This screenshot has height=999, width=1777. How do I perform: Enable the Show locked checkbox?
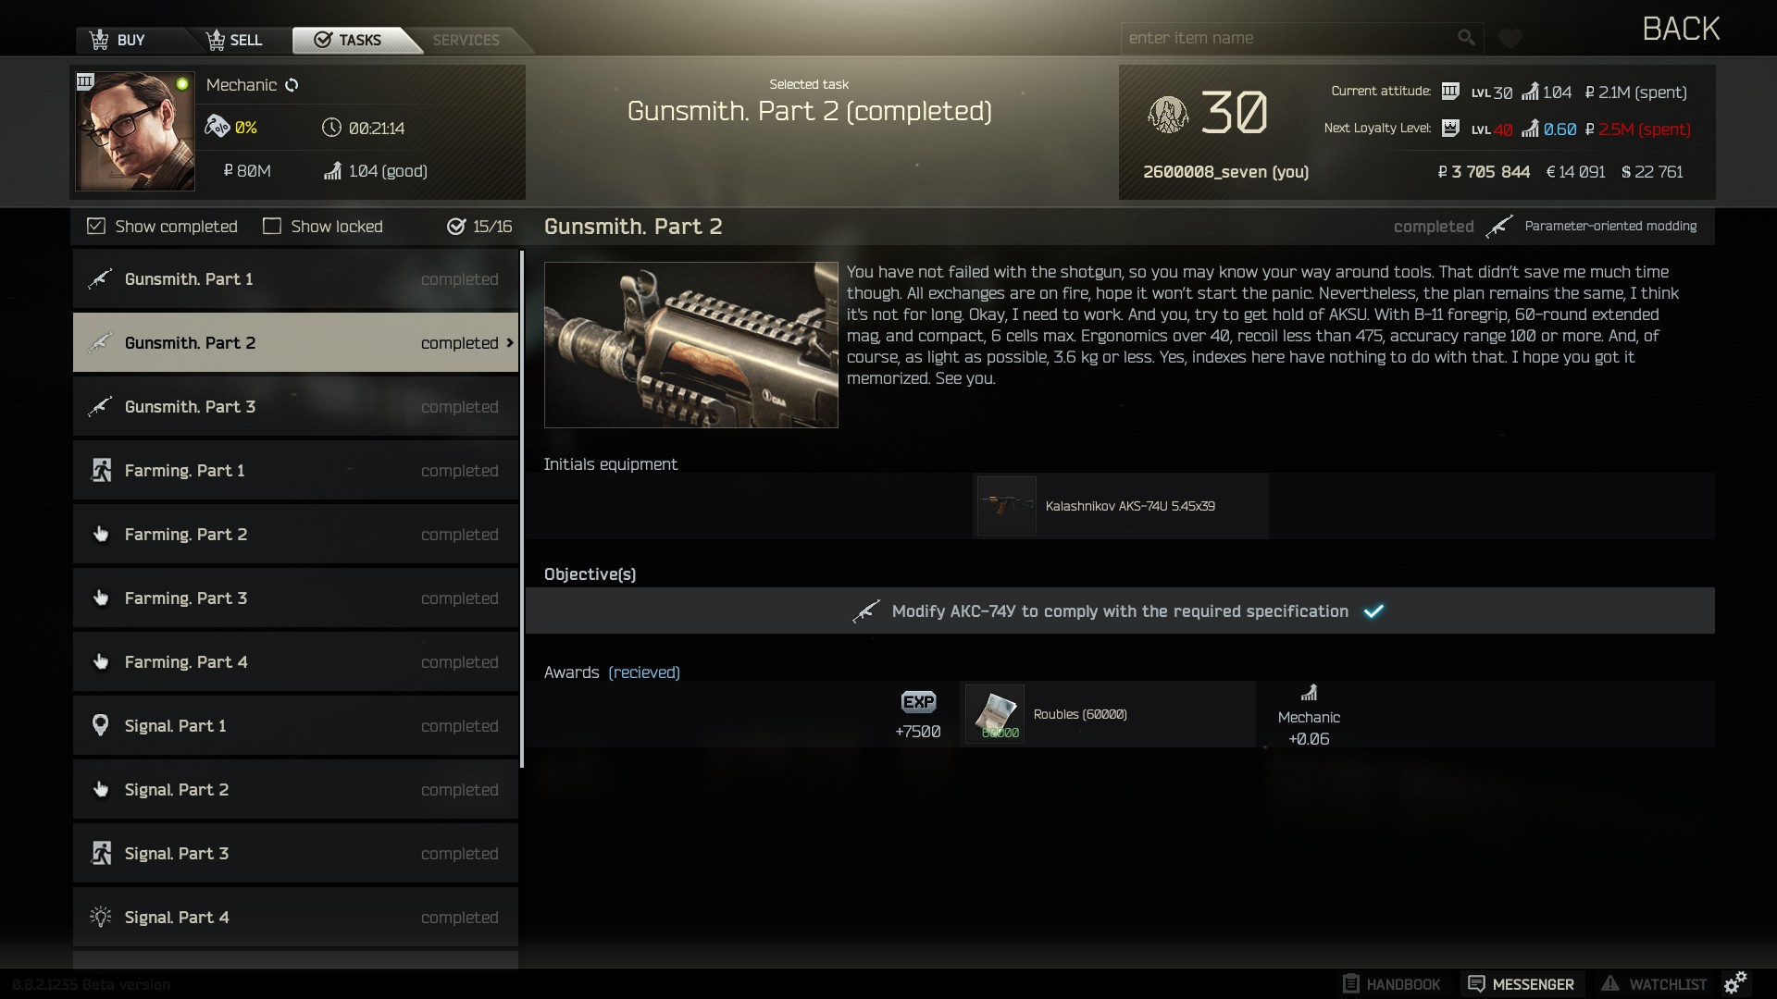272,227
